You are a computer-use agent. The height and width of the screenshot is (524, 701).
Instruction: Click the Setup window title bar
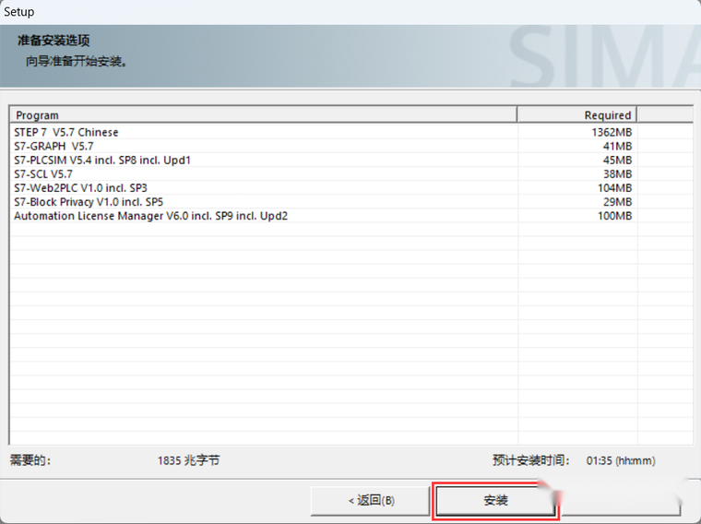(x=350, y=12)
